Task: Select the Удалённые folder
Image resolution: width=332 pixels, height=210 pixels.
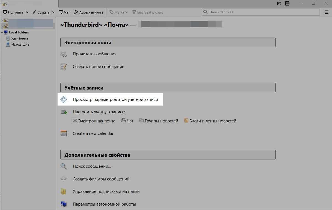Action: point(19,38)
